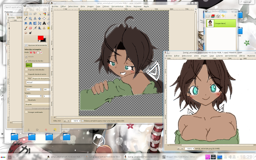Select the Select by Color tool
The height and width of the screenshot is (160, 256).
(x=44, y=14)
